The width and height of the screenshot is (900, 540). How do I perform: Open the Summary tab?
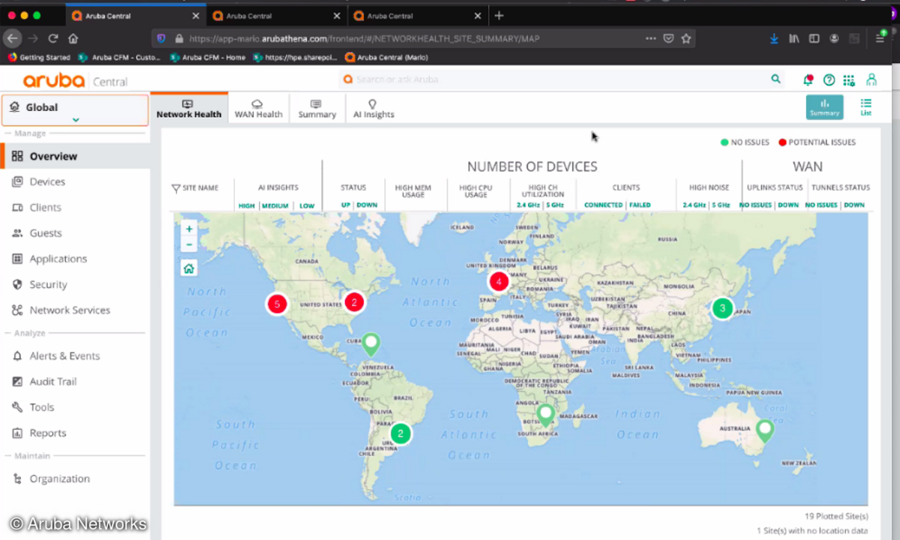(316, 108)
